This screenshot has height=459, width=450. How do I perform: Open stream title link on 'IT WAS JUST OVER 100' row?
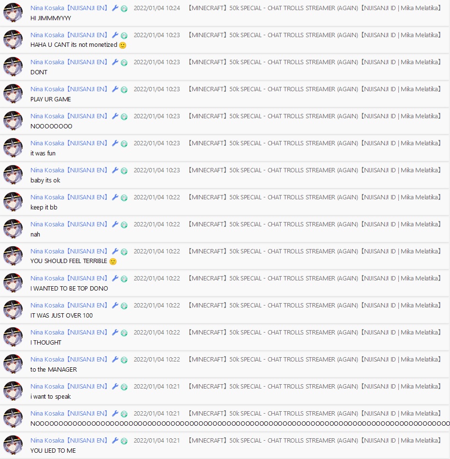(314, 306)
